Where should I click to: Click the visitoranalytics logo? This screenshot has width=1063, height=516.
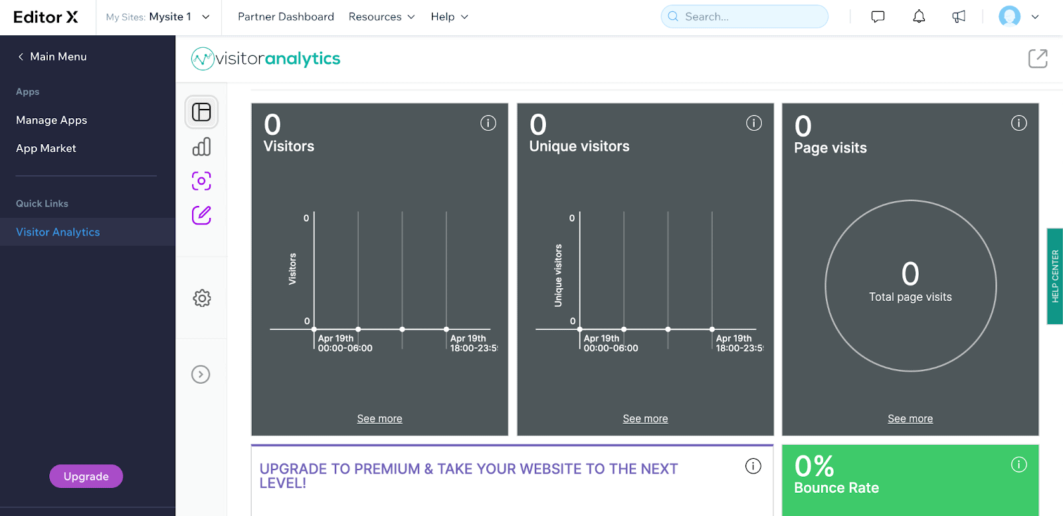click(x=266, y=58)
